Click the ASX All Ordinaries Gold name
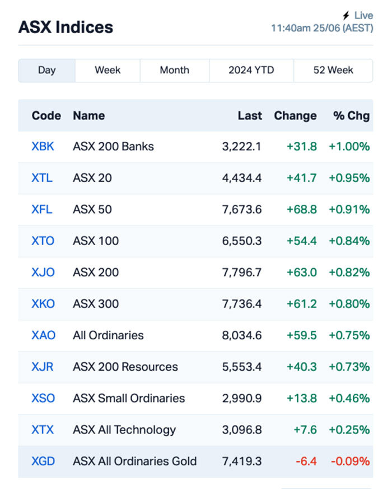Screen dimensions: 392x489 click(x=134, y=462)
